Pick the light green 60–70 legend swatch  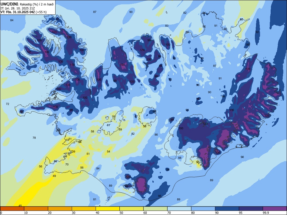(155, 209)
